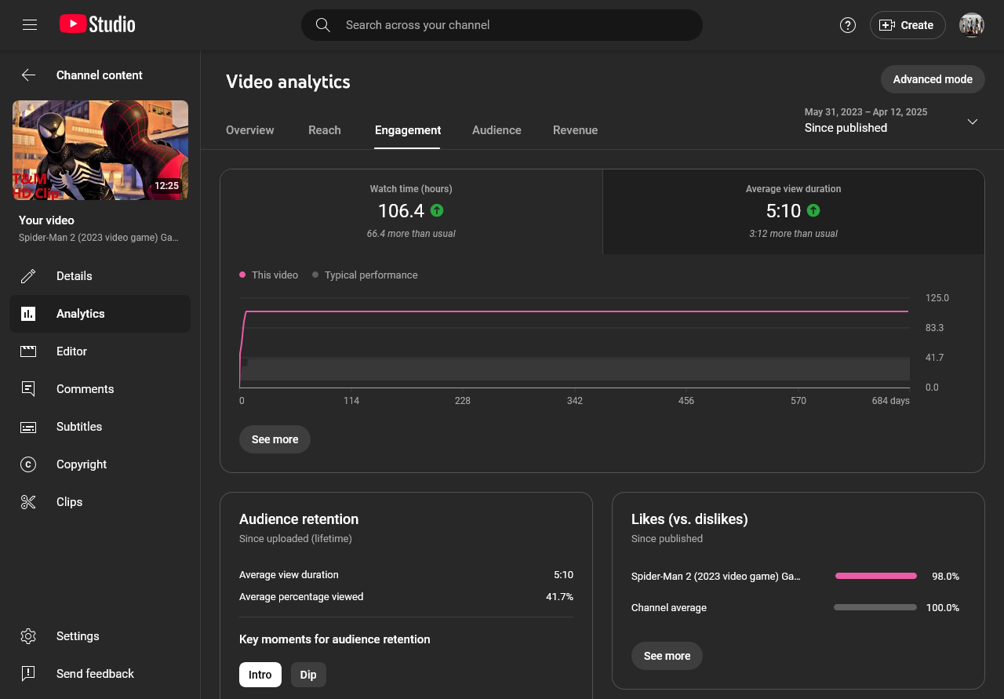Click the 12:25 duration badge on thumbnail
The width and height of the screenshot is (1004, 699).
166,186
